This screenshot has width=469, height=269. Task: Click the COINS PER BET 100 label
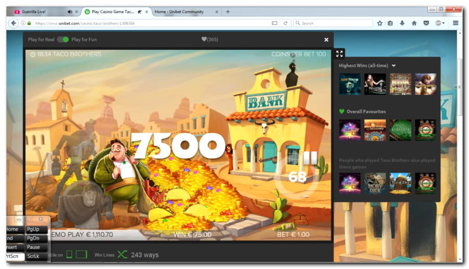click(299, 54)
